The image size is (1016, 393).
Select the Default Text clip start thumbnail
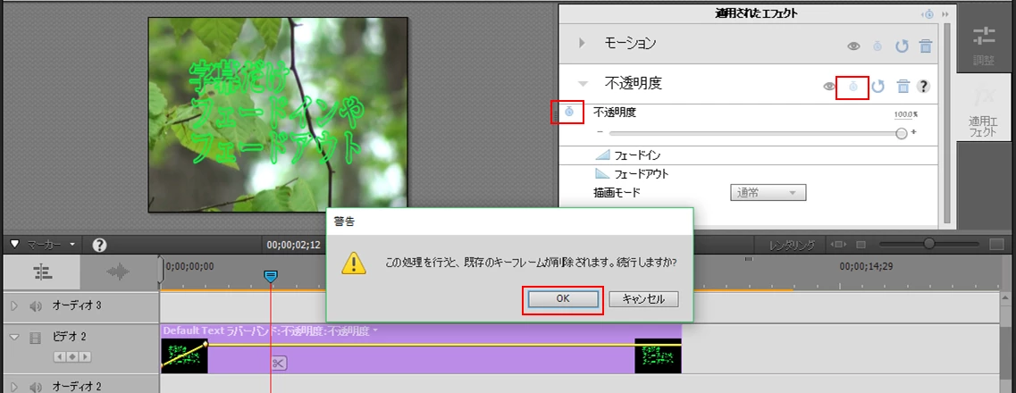[184, 355]
